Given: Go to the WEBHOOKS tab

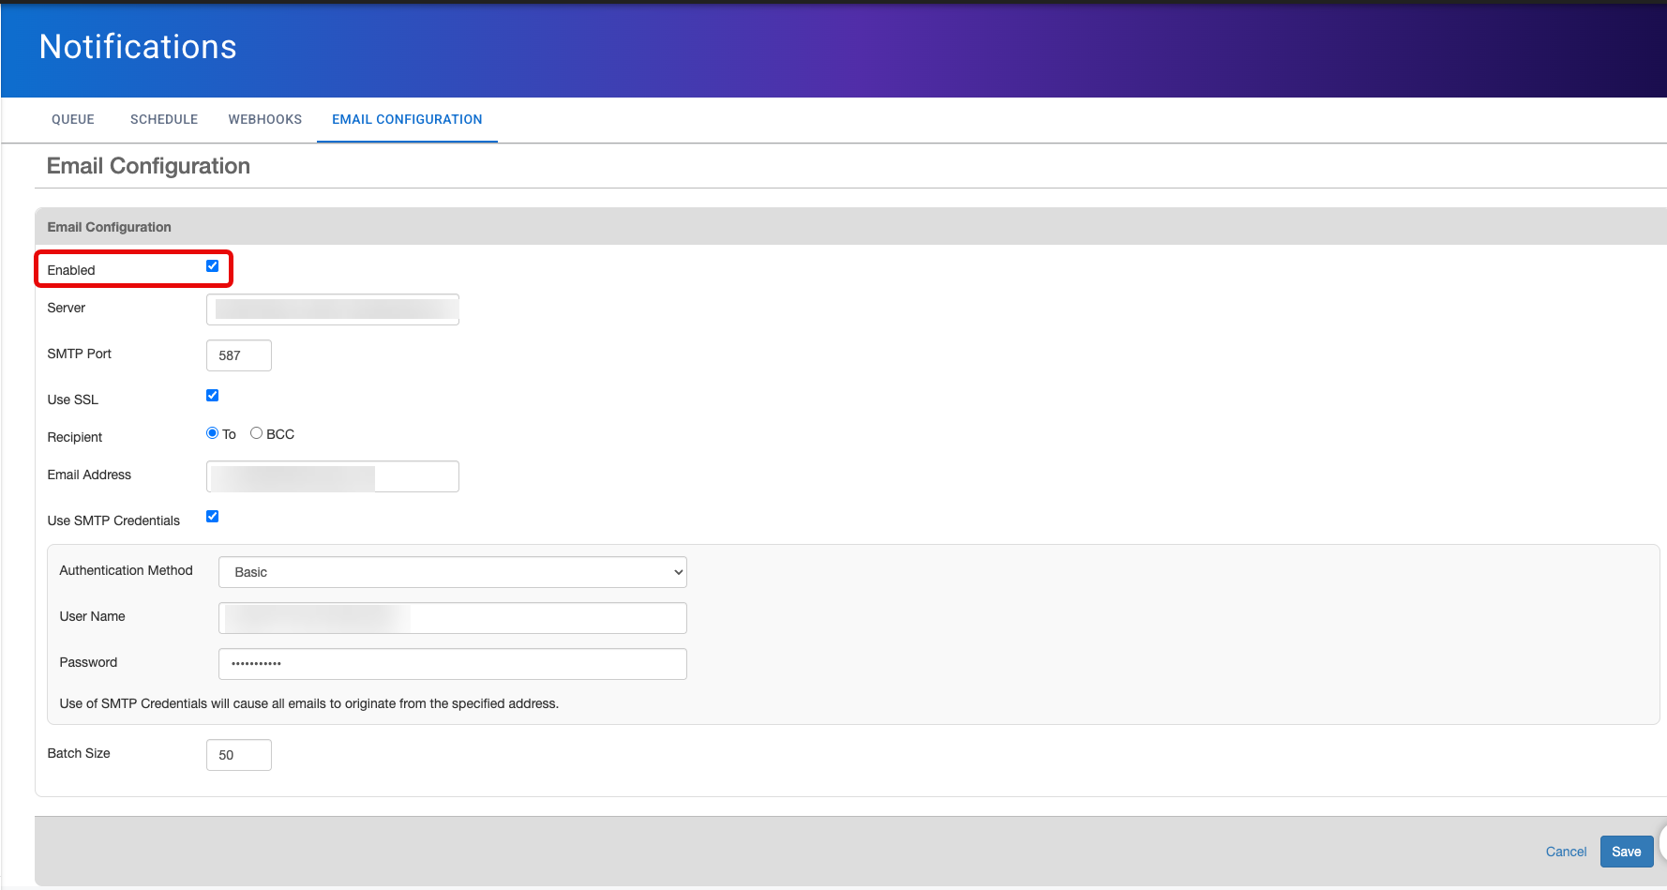Looking at the screenshot, I should point(264,119).
